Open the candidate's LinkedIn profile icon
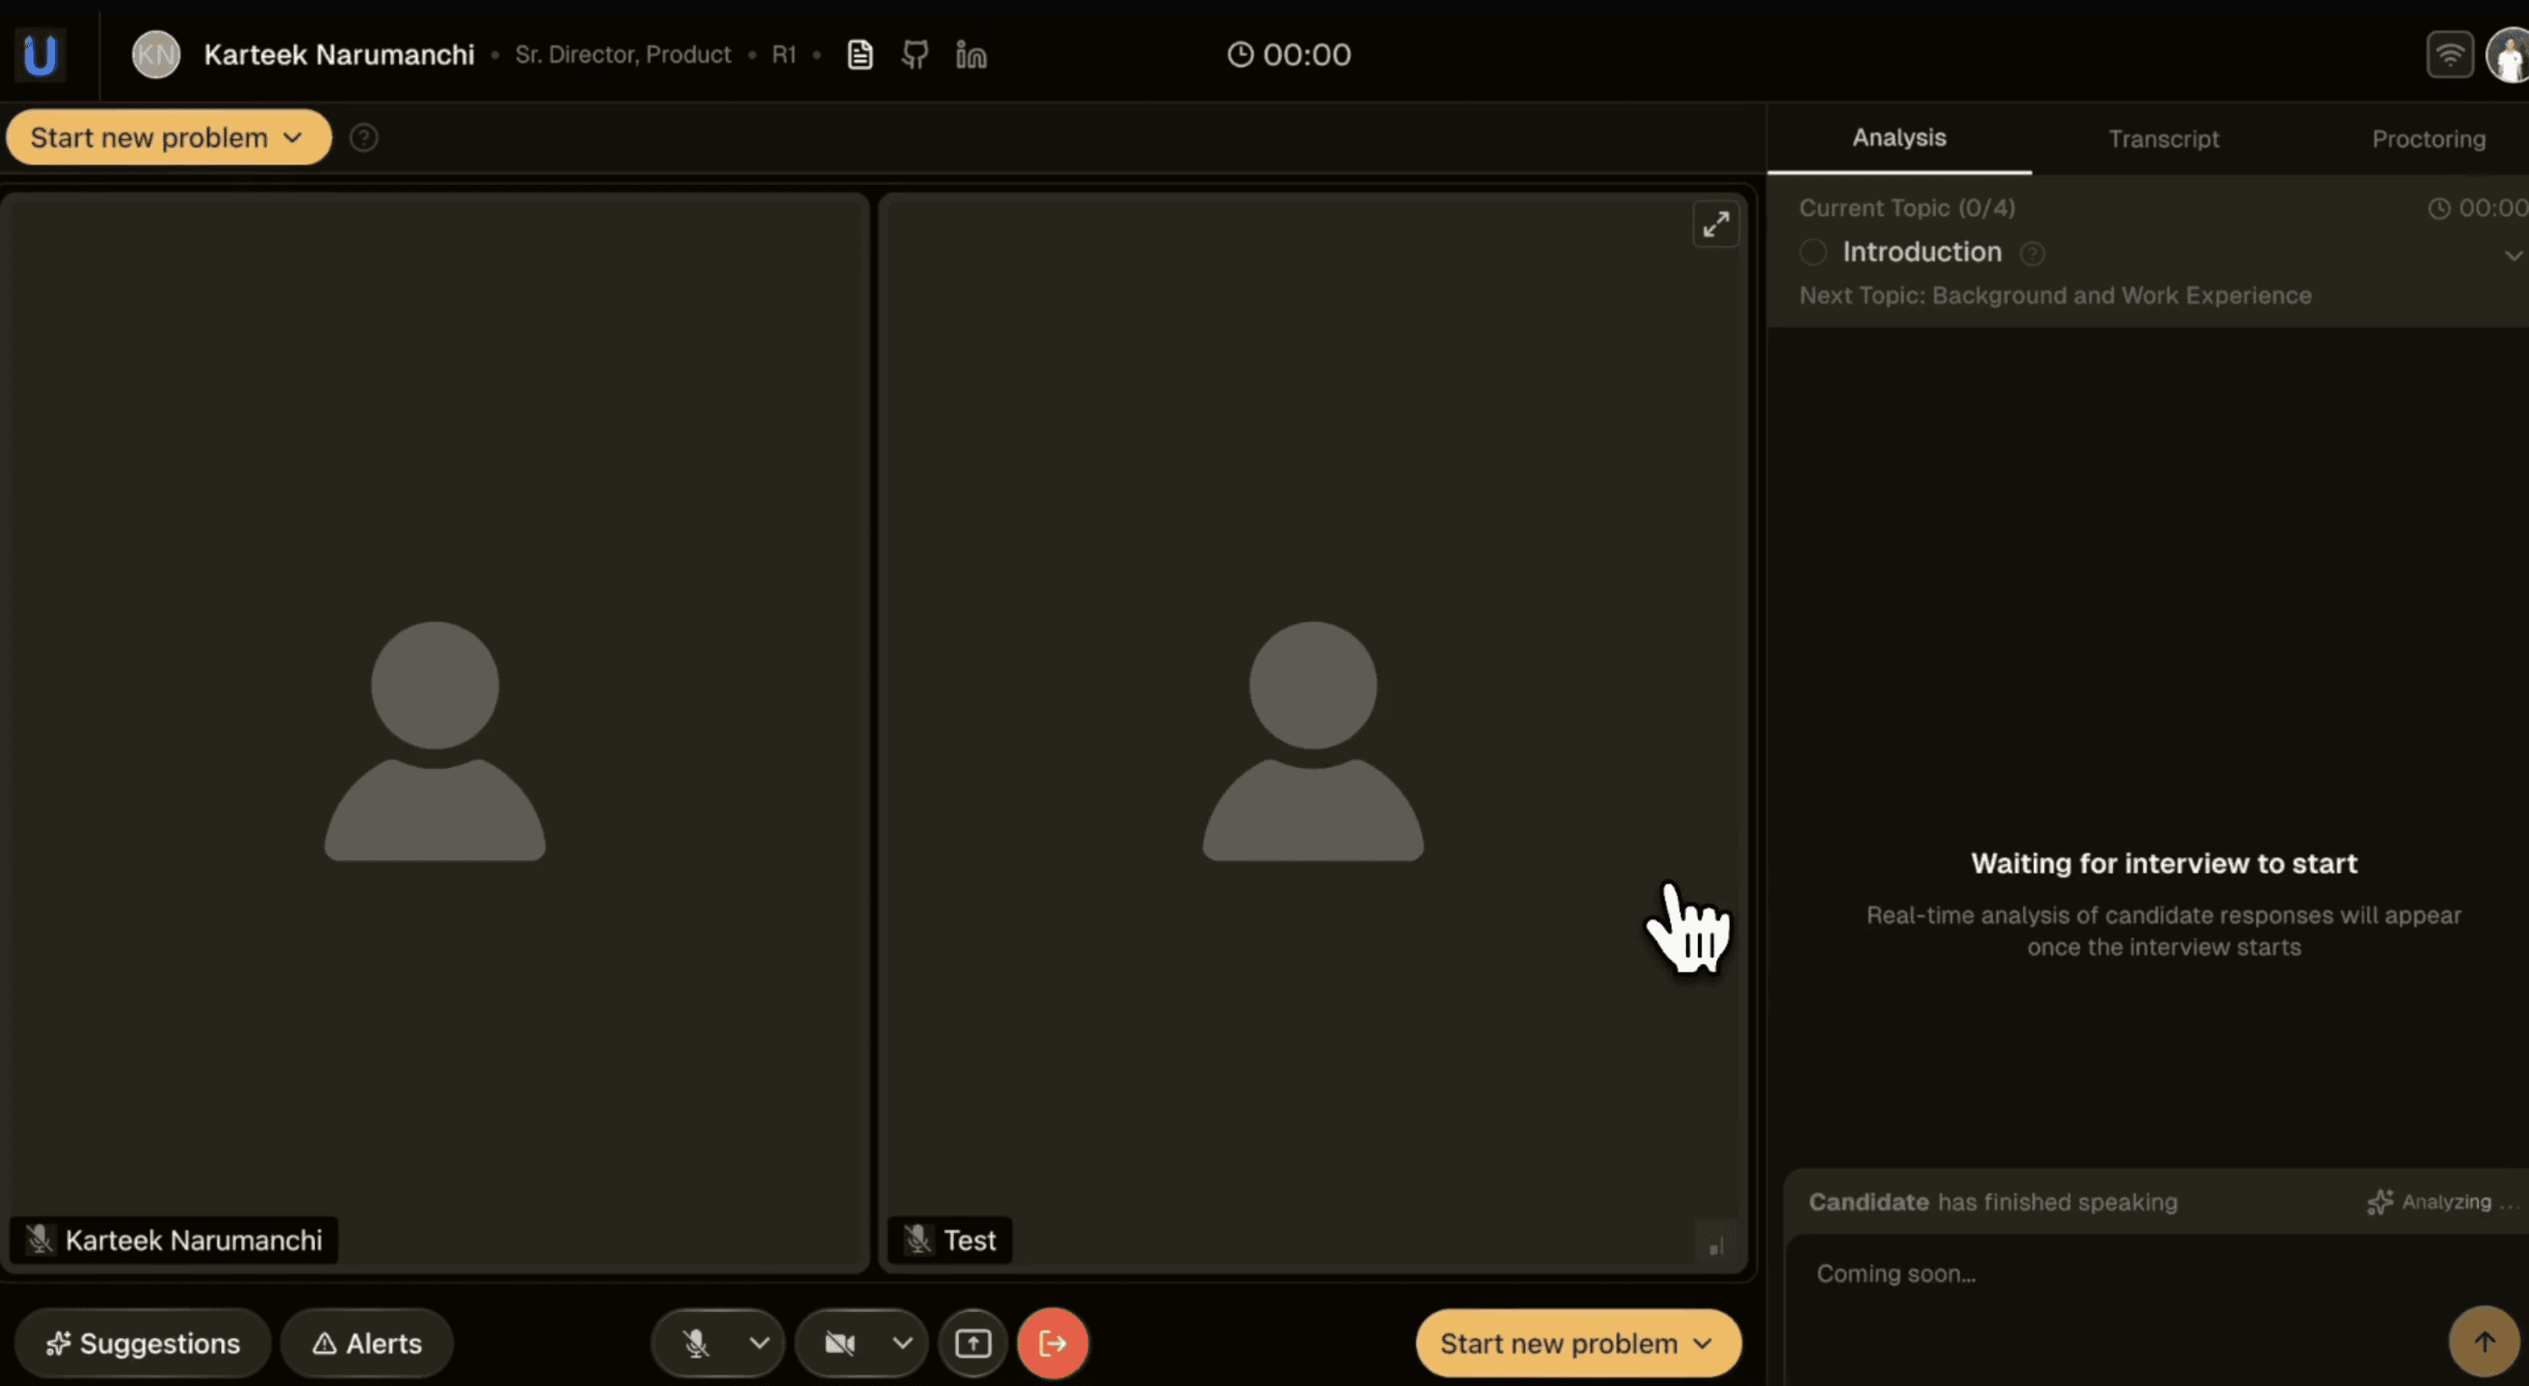Image resolution: width=2529 pixels, height=1386 pixels. (971, 55)
